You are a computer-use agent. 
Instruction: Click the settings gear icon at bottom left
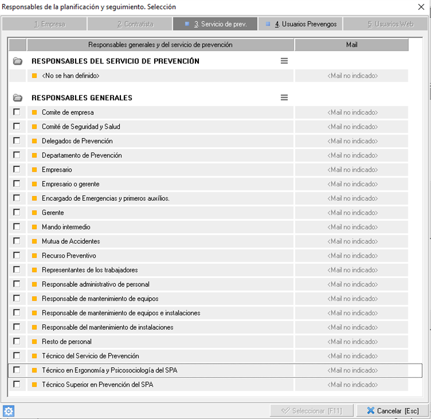tap(8, 411)
